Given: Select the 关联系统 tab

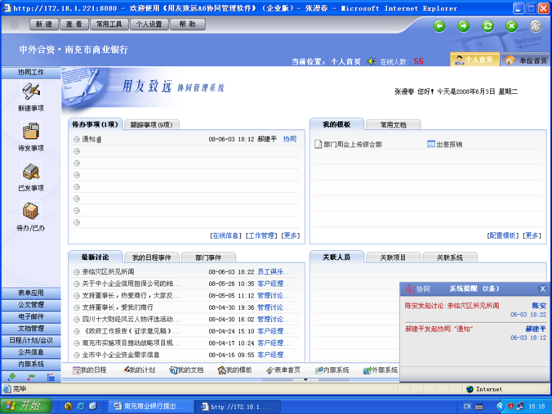Looking at the screenshot, I should coord(450,258).
